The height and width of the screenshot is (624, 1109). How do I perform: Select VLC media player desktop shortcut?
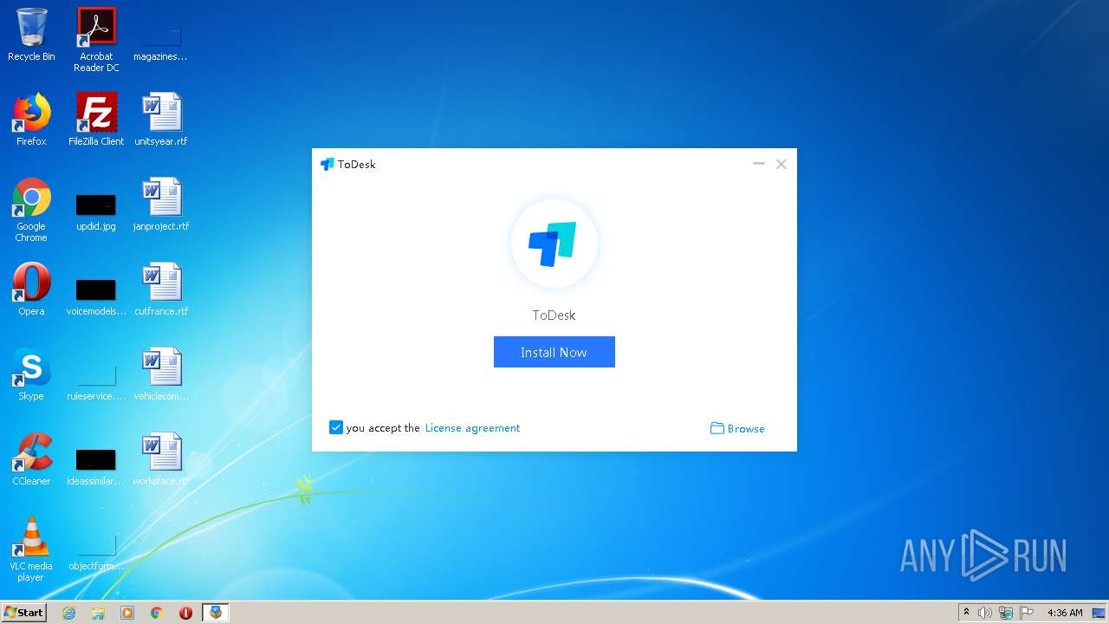tap(31, 549)
